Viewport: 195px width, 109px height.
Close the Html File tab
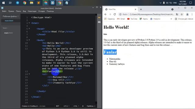(135, 9)
